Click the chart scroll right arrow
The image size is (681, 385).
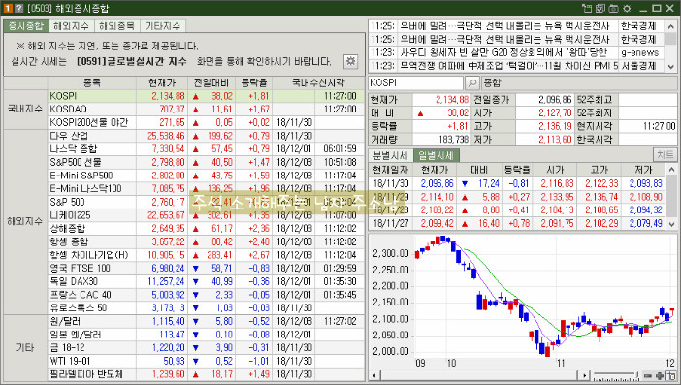585,376
